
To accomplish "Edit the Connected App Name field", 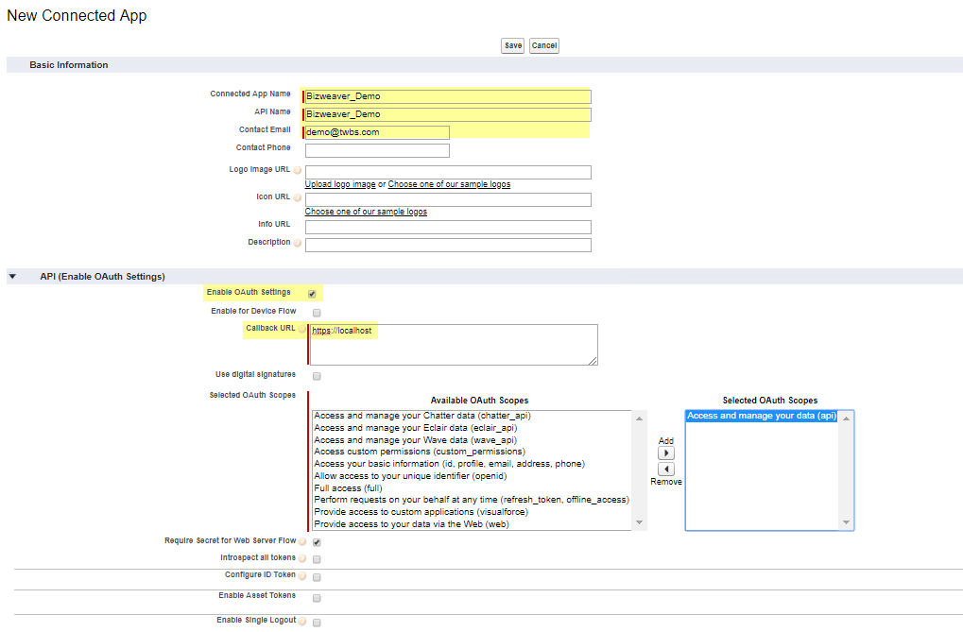I will (448, 96).
